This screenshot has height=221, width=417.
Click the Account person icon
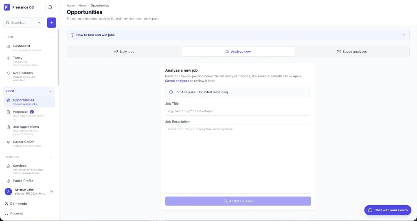click(x=7, y=213)
